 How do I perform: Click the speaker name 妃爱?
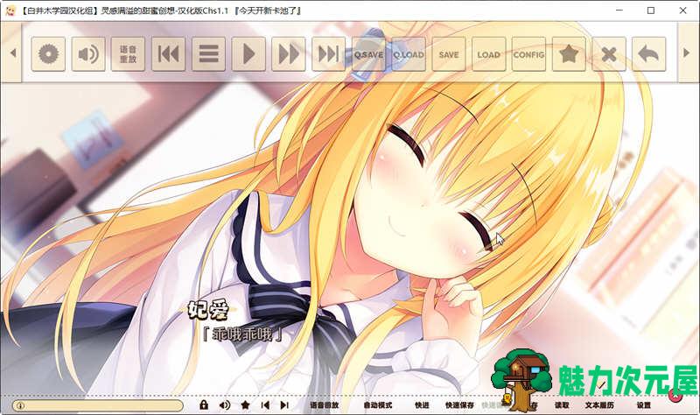208,310
